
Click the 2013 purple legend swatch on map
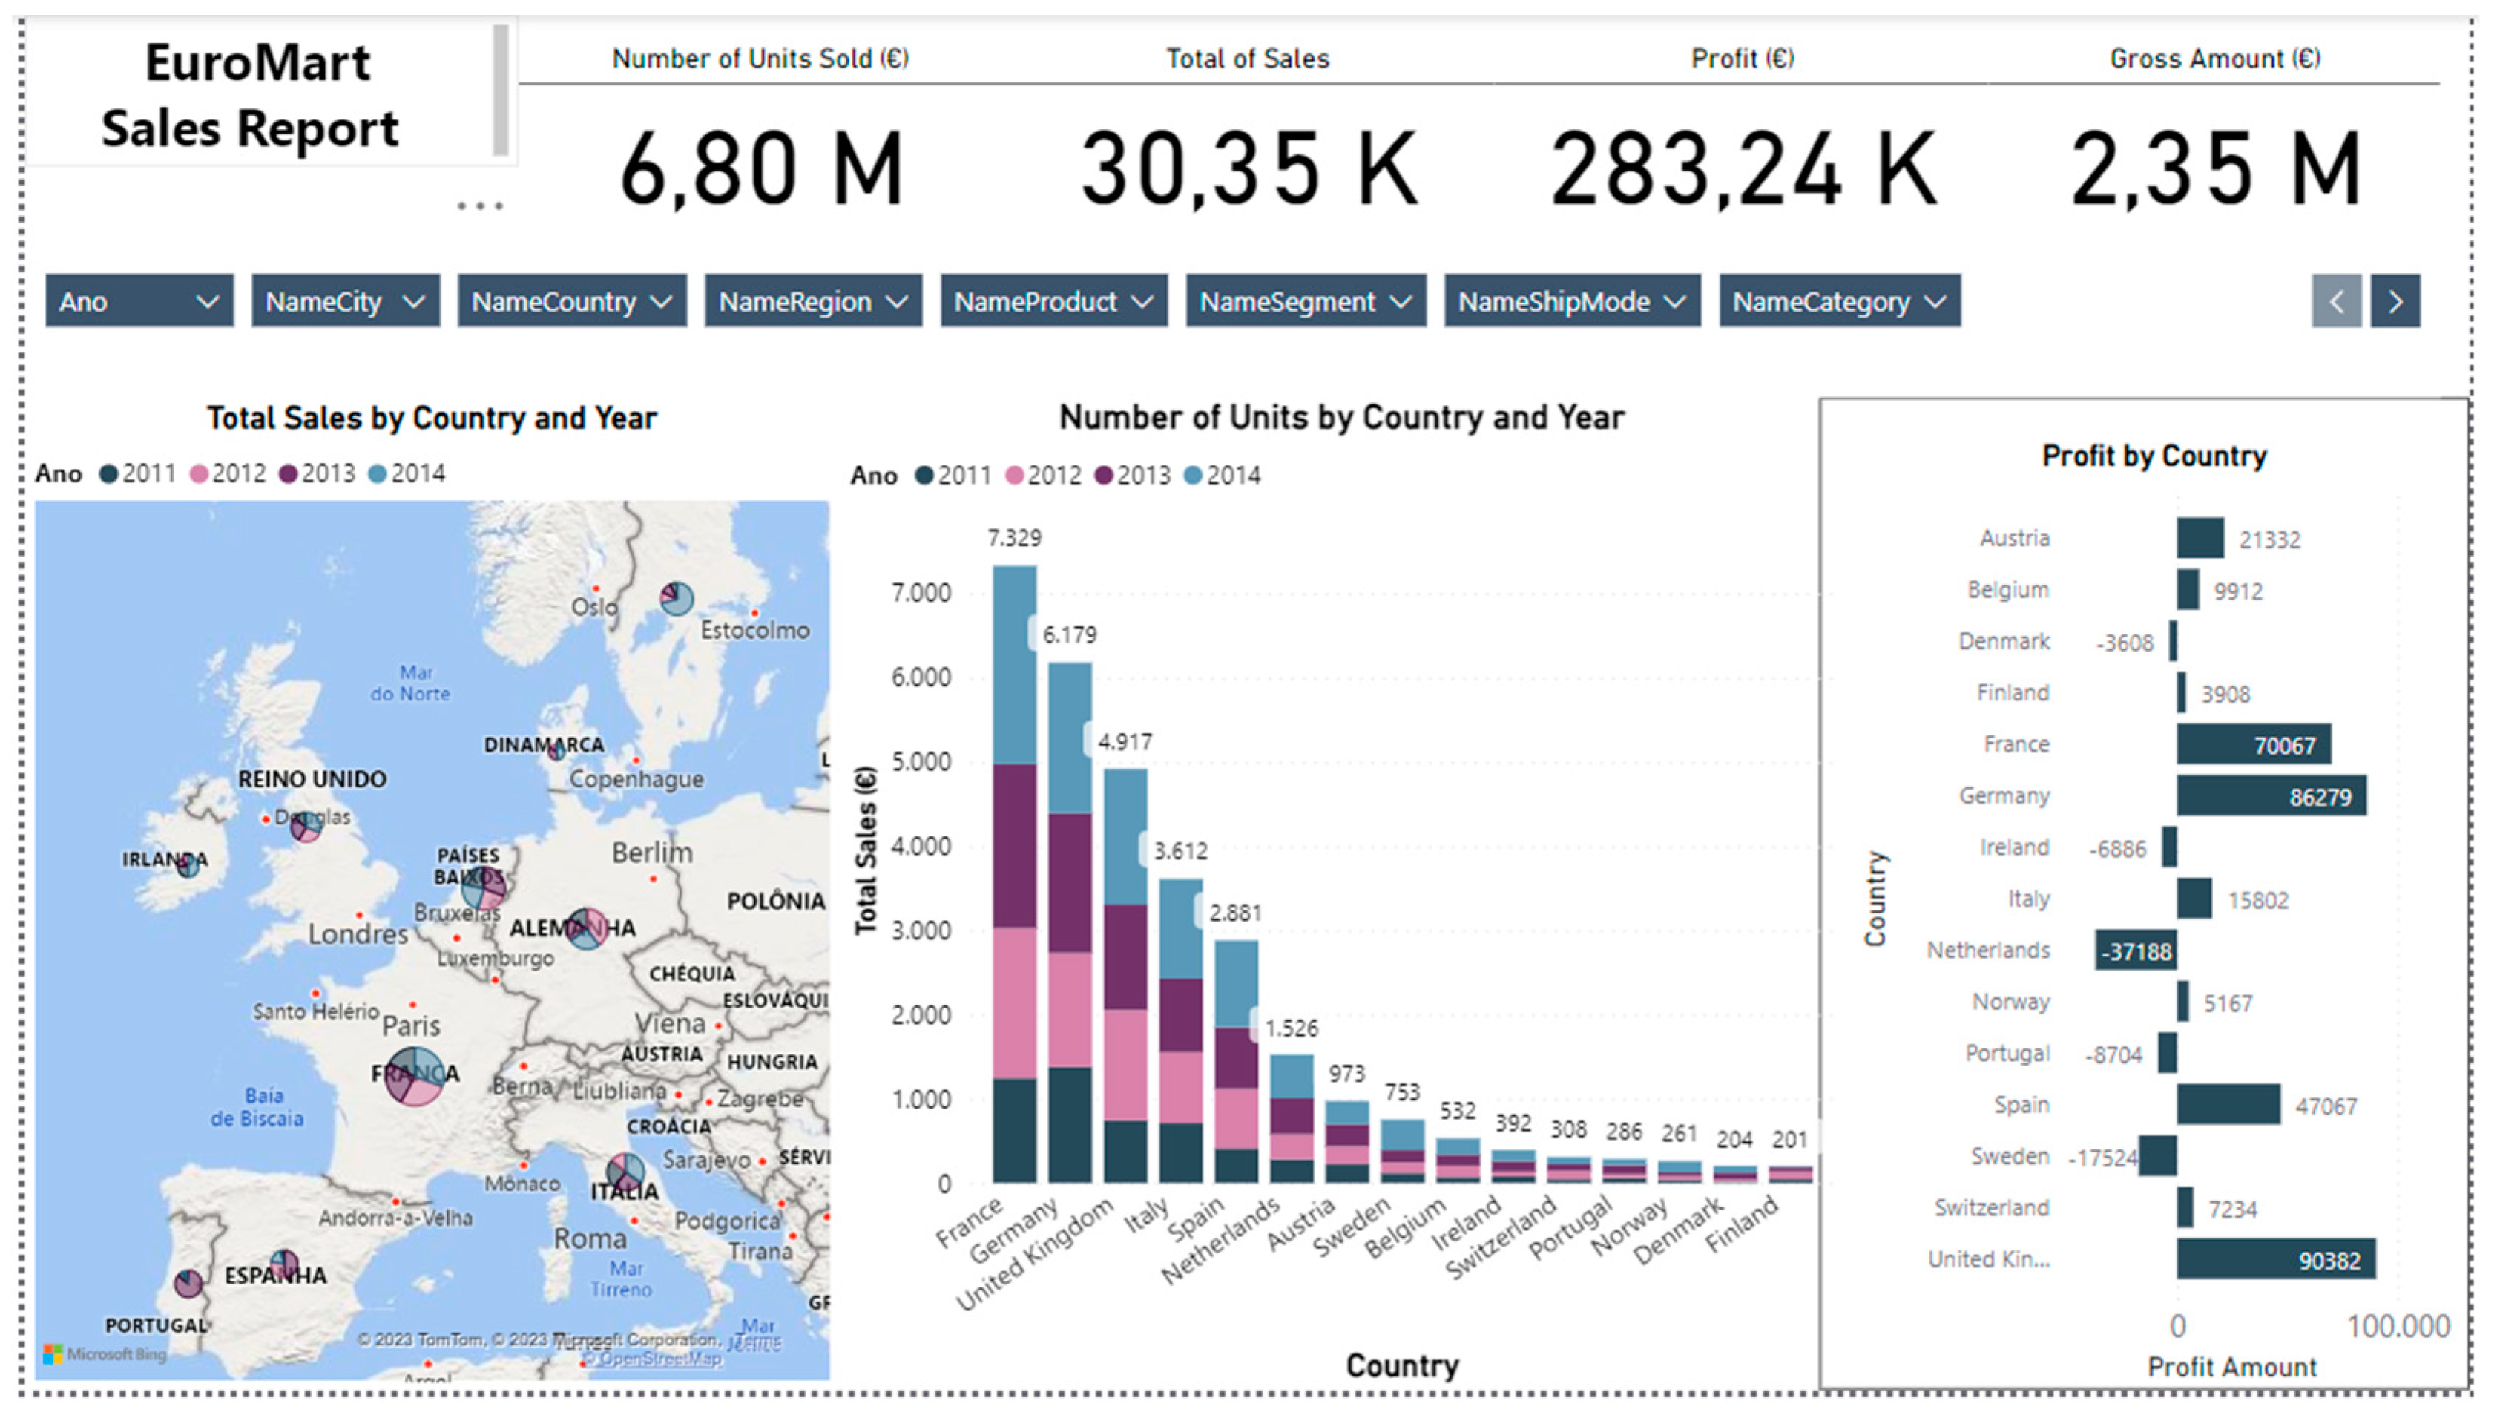tap(288, 473)
